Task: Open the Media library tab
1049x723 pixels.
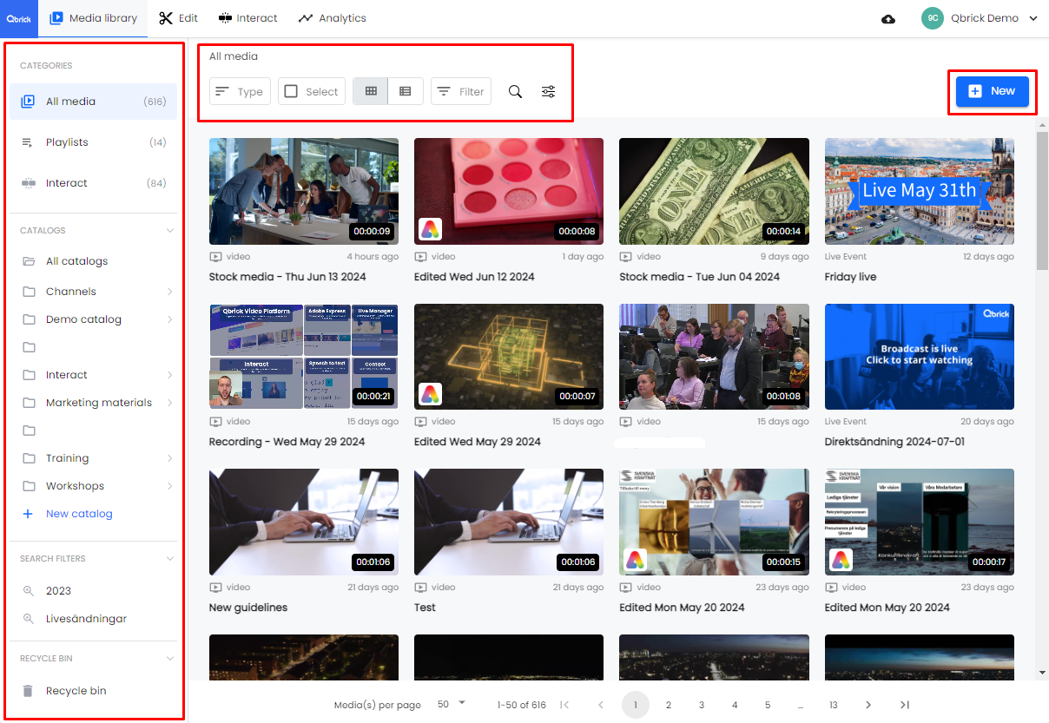Action: point(94,18)
